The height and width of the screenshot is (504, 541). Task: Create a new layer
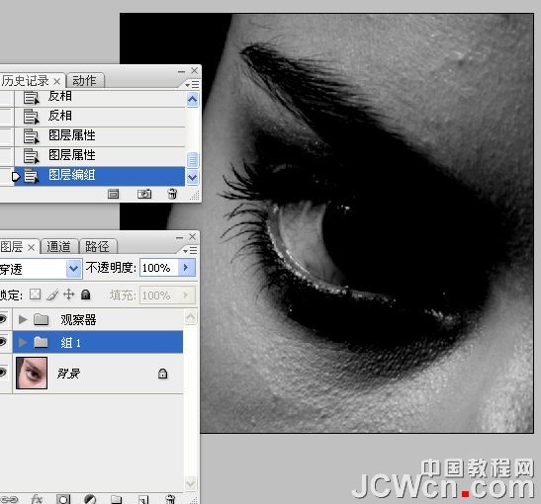(x=143, y=499)
